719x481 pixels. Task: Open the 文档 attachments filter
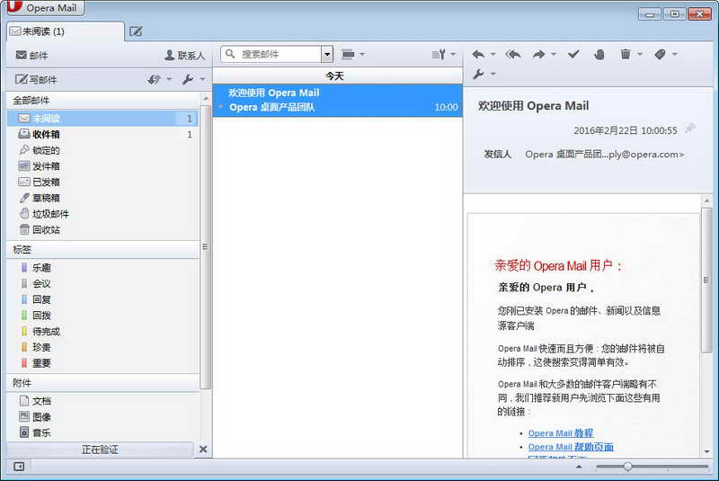[x=102, y=401]
